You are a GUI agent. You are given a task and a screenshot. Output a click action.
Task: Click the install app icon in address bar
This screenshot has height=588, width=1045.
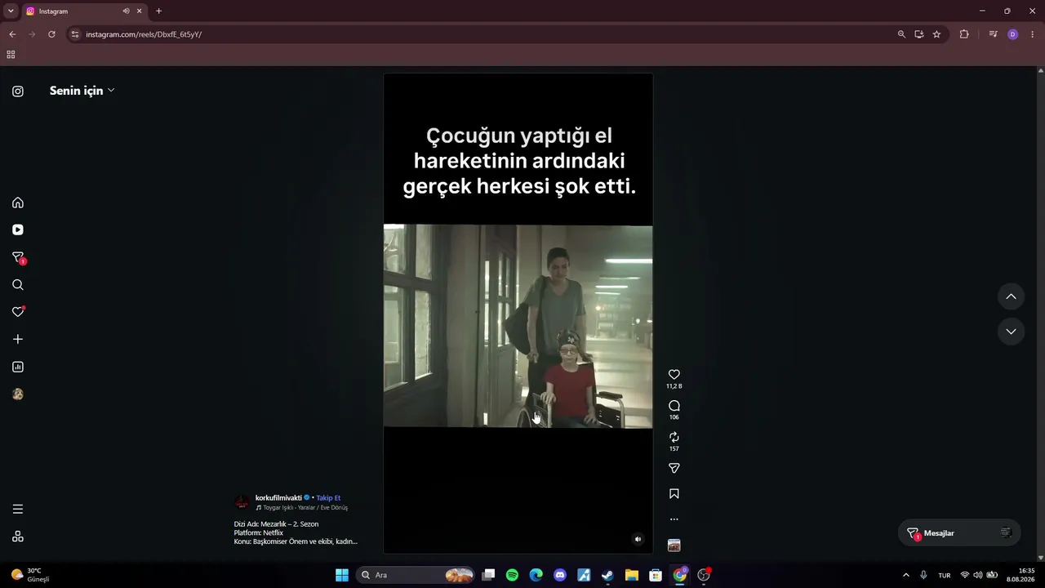coord(919,34)
